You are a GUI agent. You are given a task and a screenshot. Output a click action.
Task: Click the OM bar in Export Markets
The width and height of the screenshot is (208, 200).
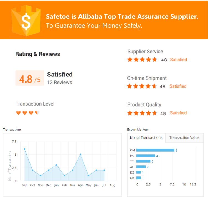[x=155, y=150]
